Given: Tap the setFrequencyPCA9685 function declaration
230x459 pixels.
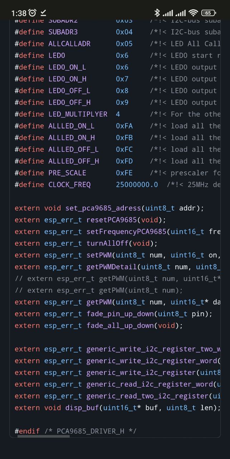Looking at the screenshot, I should point(126,232).
